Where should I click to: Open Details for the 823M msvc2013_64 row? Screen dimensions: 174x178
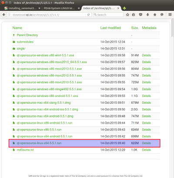click(147, 62)
